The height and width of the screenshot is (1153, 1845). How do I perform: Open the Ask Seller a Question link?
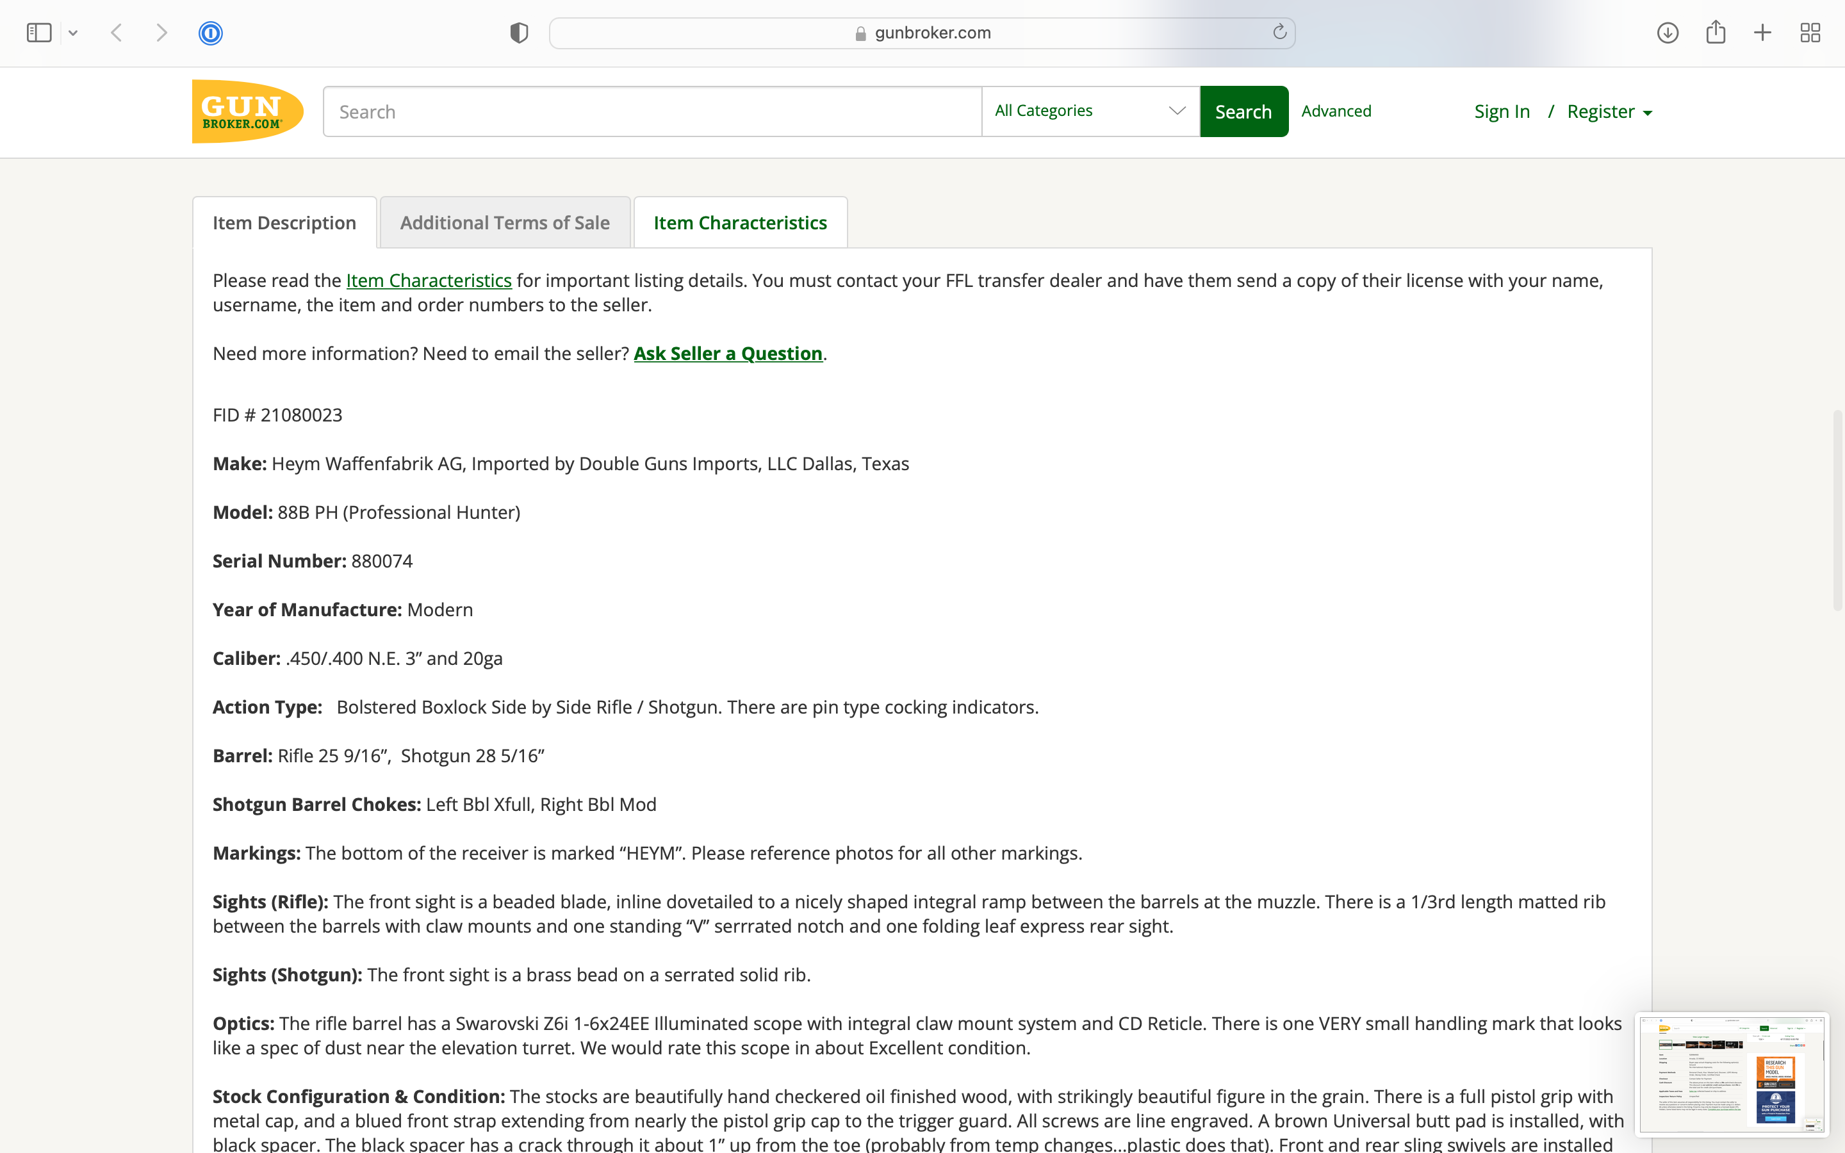728,354
